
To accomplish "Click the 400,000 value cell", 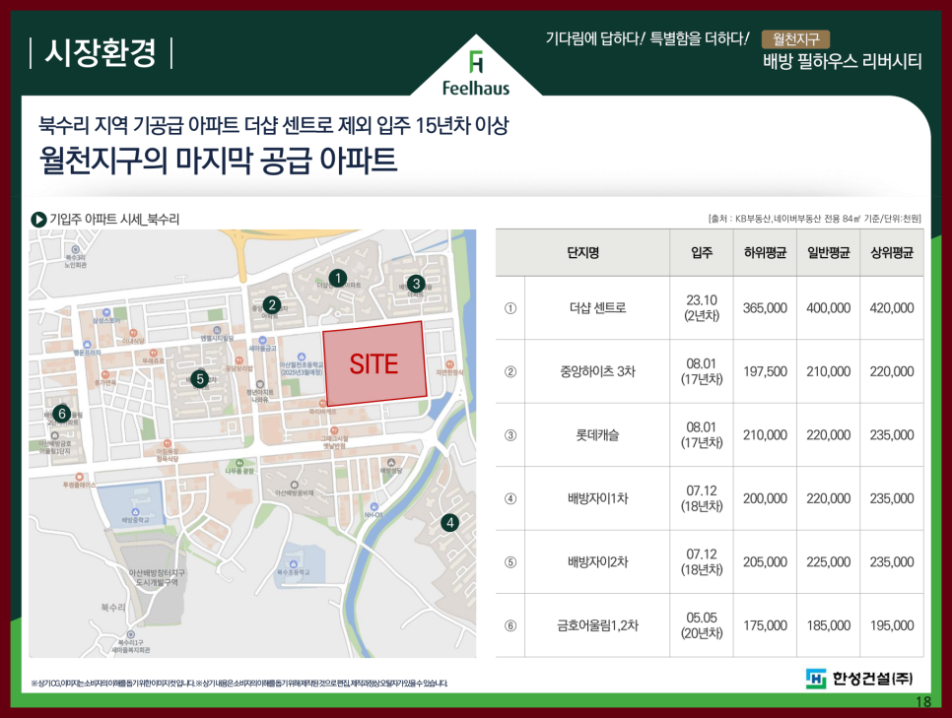I will click(x=828, y=307).
